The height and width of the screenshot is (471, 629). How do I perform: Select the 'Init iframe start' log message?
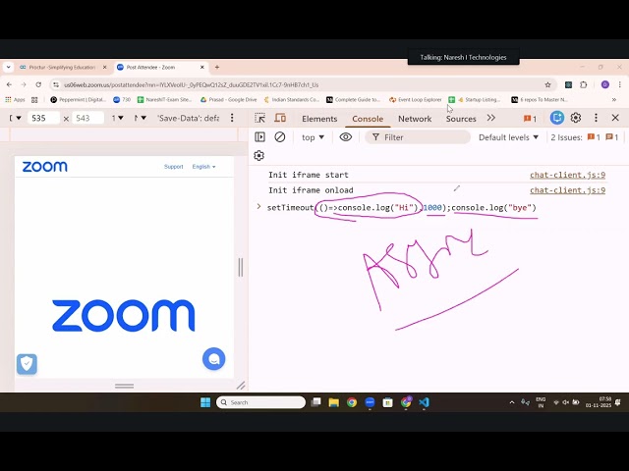click(308, 175)
